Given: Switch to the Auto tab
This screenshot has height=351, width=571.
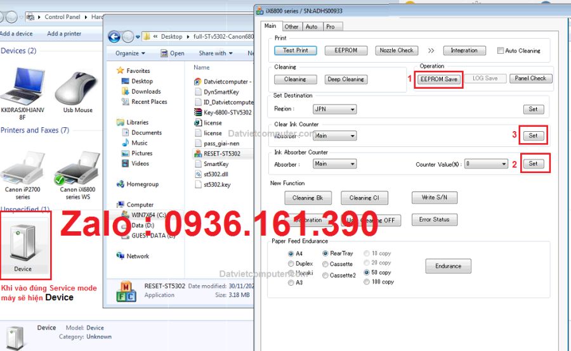Looking at the screenshot, I should [312, 27].
